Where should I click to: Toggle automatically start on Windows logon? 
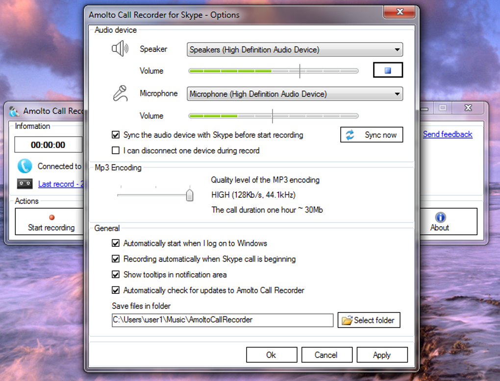pyautogui.click(x=115, y=243)
